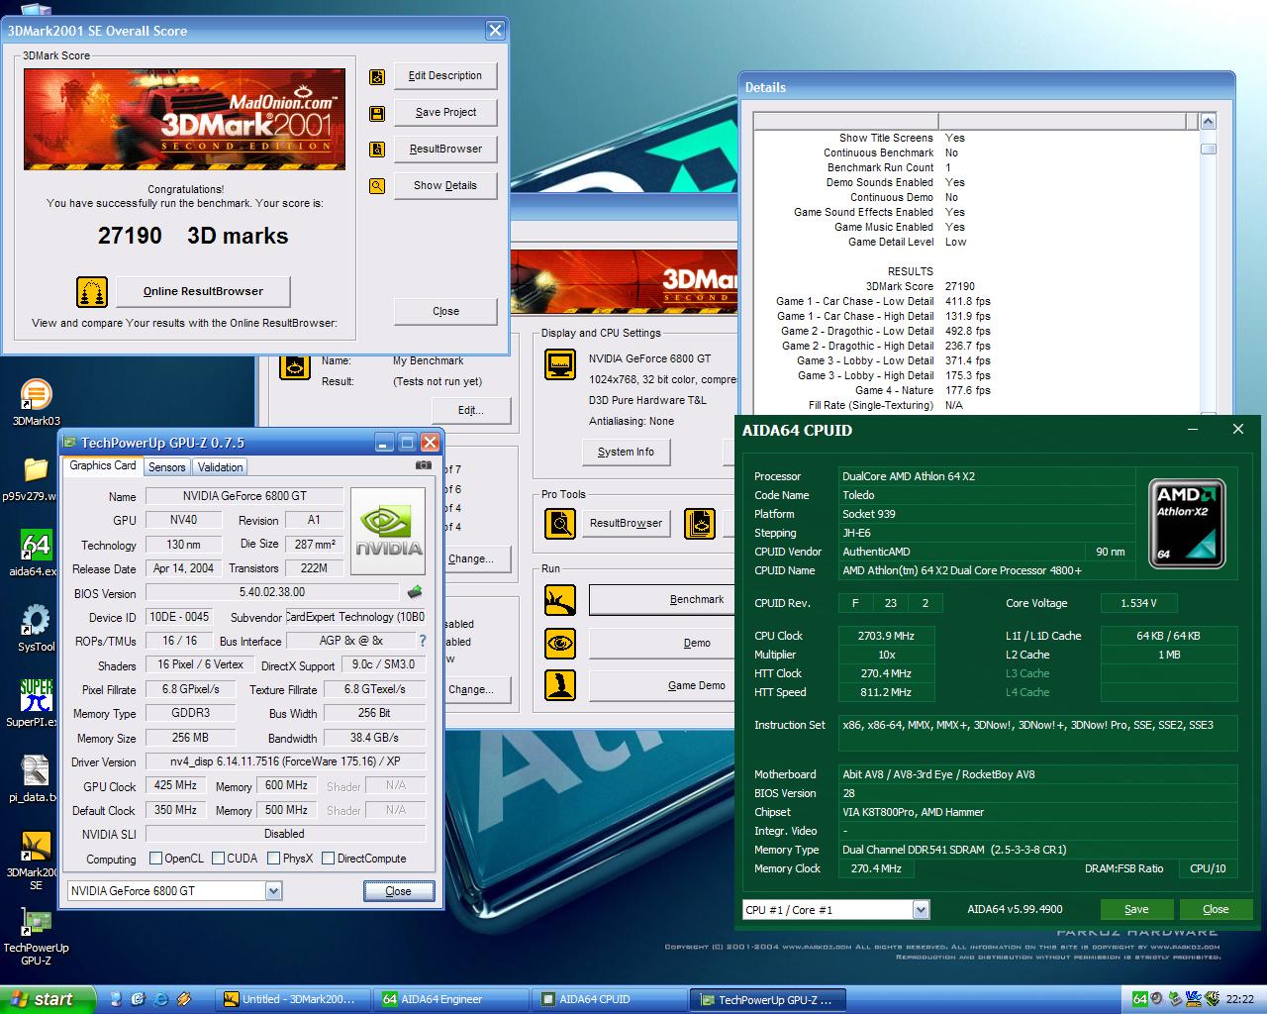Click the Bus Interface question mark icon
Image resolution: width=1267 pixels, height=1014 pixels.
[423, 641]
